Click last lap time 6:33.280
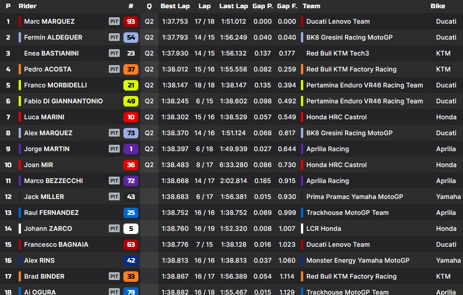Screen dimensions: 463x295 click(234, 165)
